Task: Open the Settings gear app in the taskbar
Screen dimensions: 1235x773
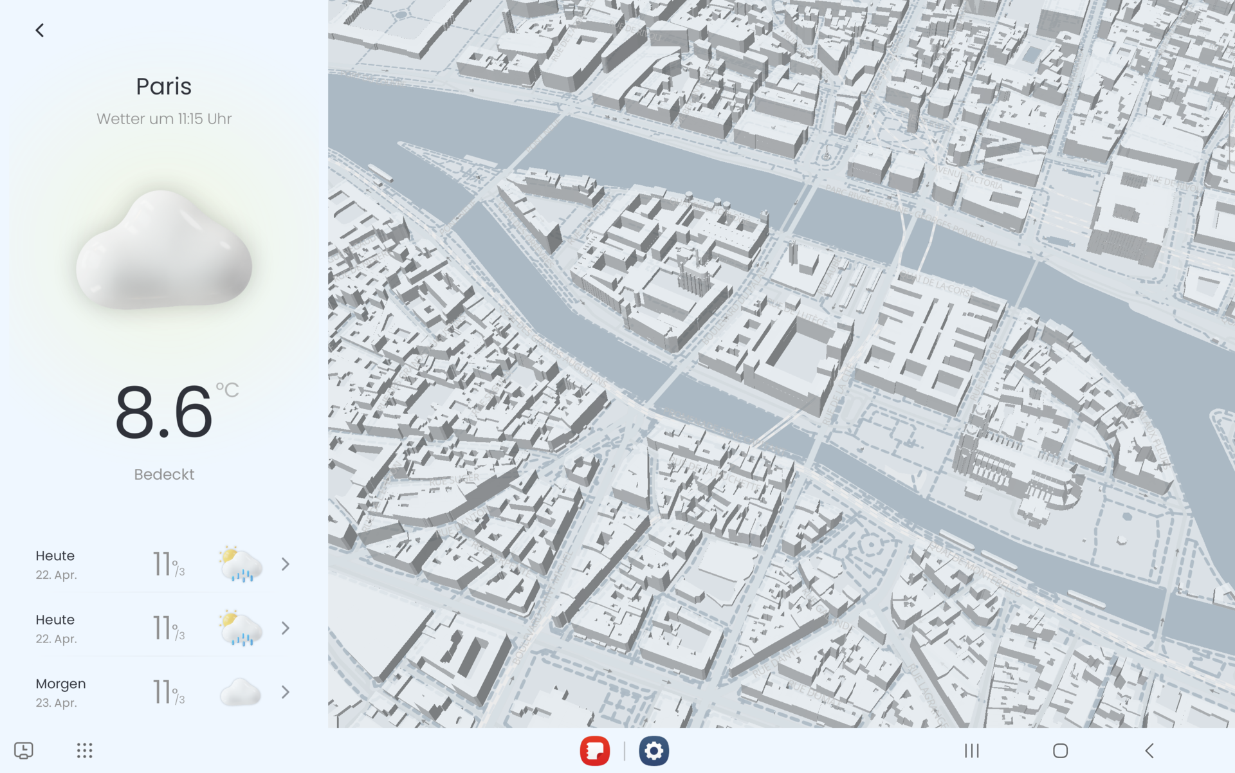Action: pyautogui.click(x=654, y=750)
